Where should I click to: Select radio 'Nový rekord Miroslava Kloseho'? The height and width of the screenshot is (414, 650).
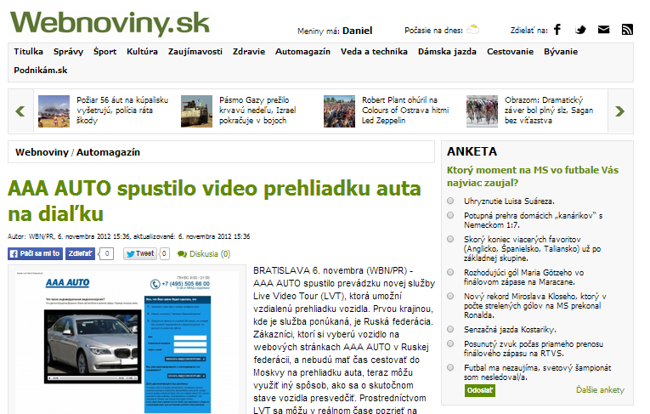point(450,296)
